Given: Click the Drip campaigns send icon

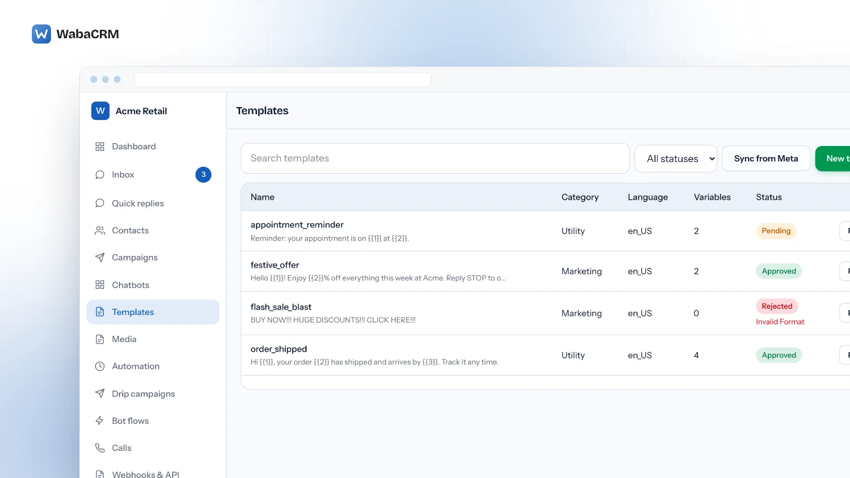Looking at the screenshot, I should tap(100, 394).
